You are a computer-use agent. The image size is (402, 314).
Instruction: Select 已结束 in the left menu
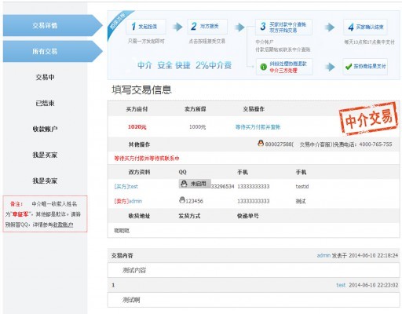[45, 103]
